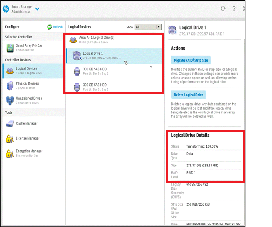Click the Encryption Manager lock icon
The height and width of the screenshot is (227, 272).
(10, 153)
